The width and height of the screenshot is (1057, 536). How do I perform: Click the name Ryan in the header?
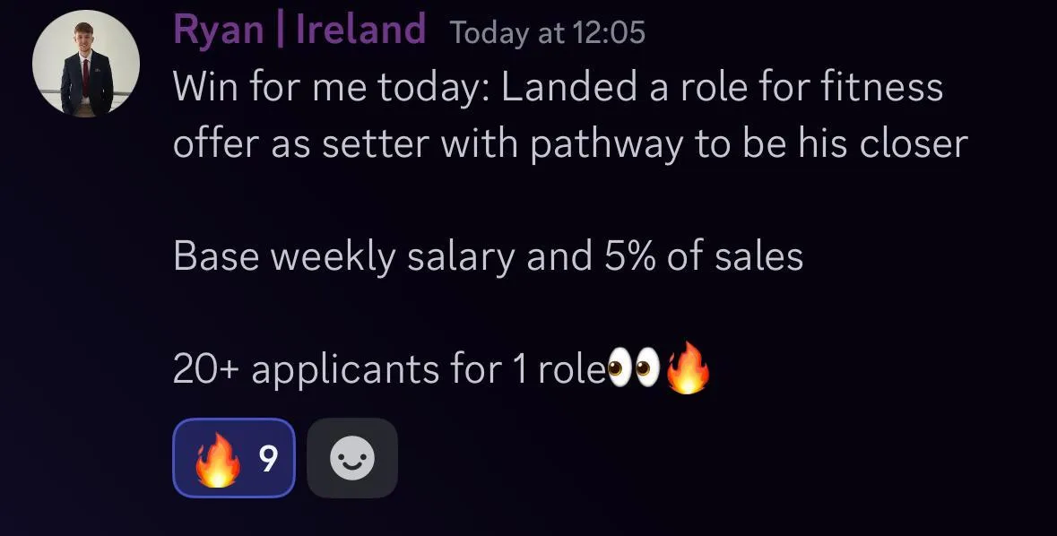click(x=219, y=31)
